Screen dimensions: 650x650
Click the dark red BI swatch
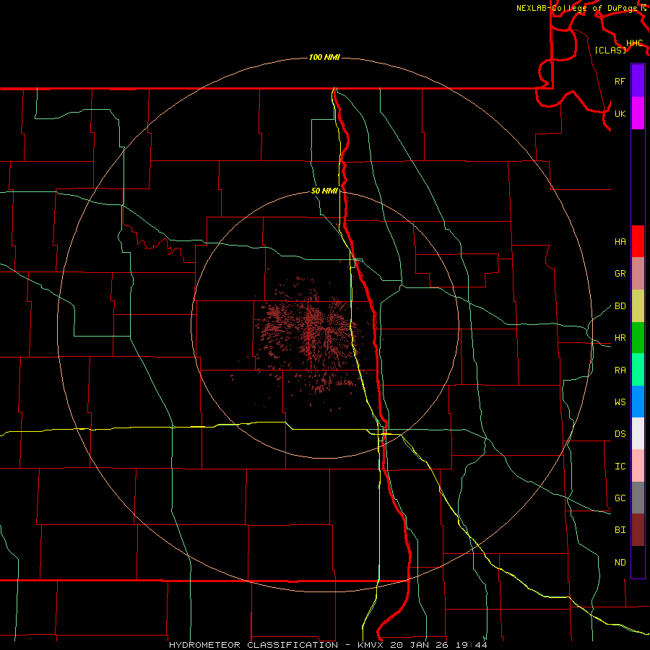[x=638, y=530]
